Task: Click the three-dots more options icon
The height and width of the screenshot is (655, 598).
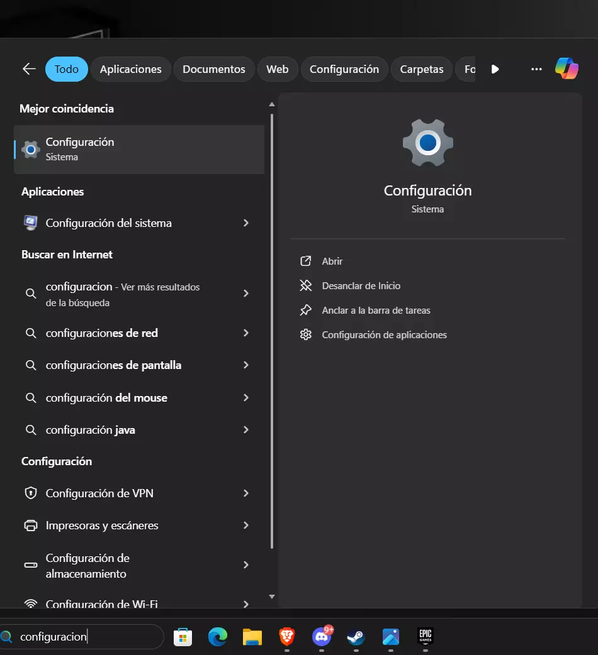Action: pos(536,69)
